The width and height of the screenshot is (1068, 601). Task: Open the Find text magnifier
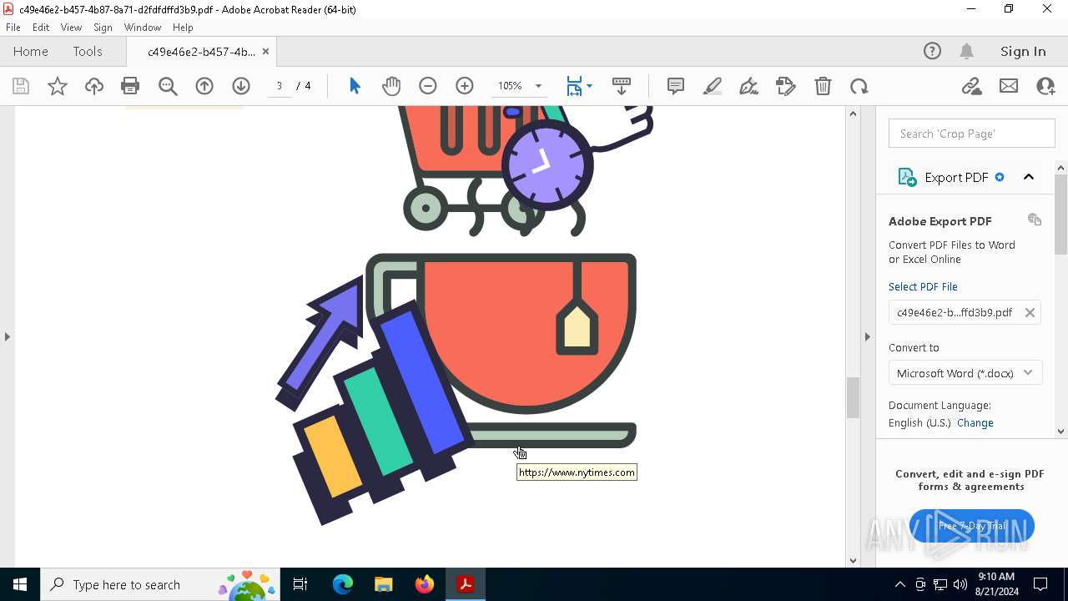[x=168, y=86]
